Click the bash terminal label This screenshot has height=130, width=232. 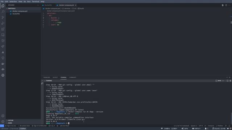pos(218,81)
